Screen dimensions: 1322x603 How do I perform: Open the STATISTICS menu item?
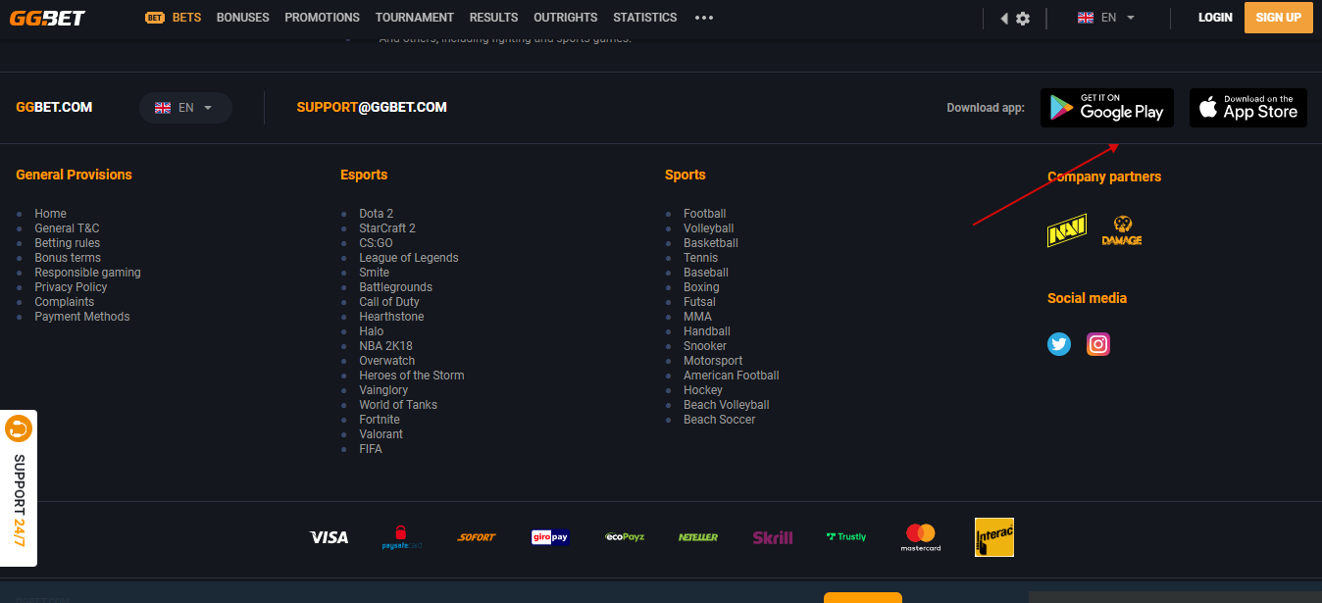click(645, 18)
